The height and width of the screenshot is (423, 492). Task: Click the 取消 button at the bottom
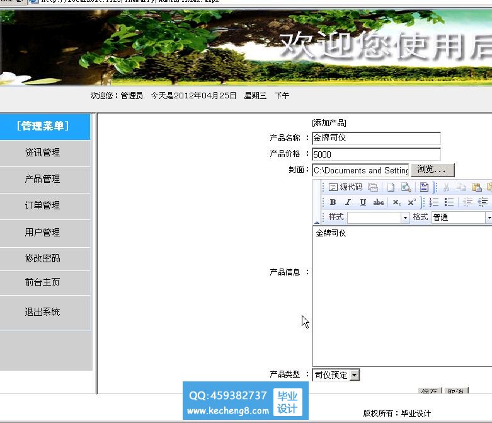tap(456, 391)
